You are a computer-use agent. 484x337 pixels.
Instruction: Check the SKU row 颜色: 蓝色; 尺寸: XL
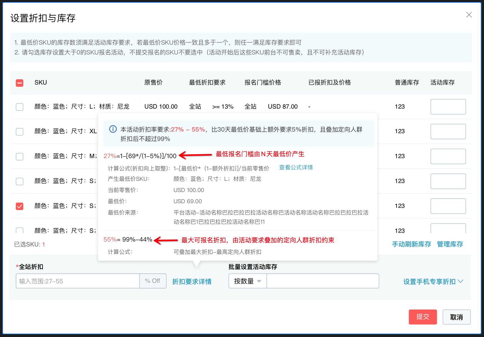pos(19,132)
